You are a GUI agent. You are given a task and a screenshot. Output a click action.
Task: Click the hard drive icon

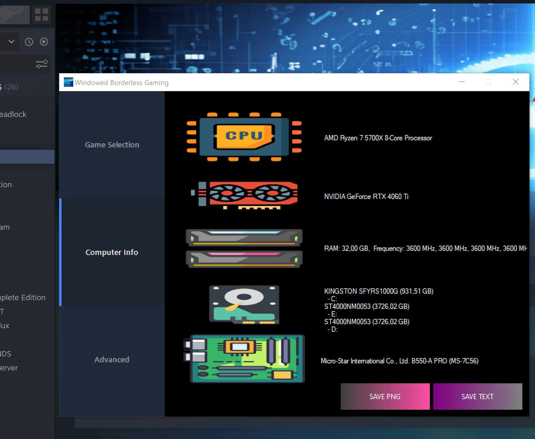point(244,304)
